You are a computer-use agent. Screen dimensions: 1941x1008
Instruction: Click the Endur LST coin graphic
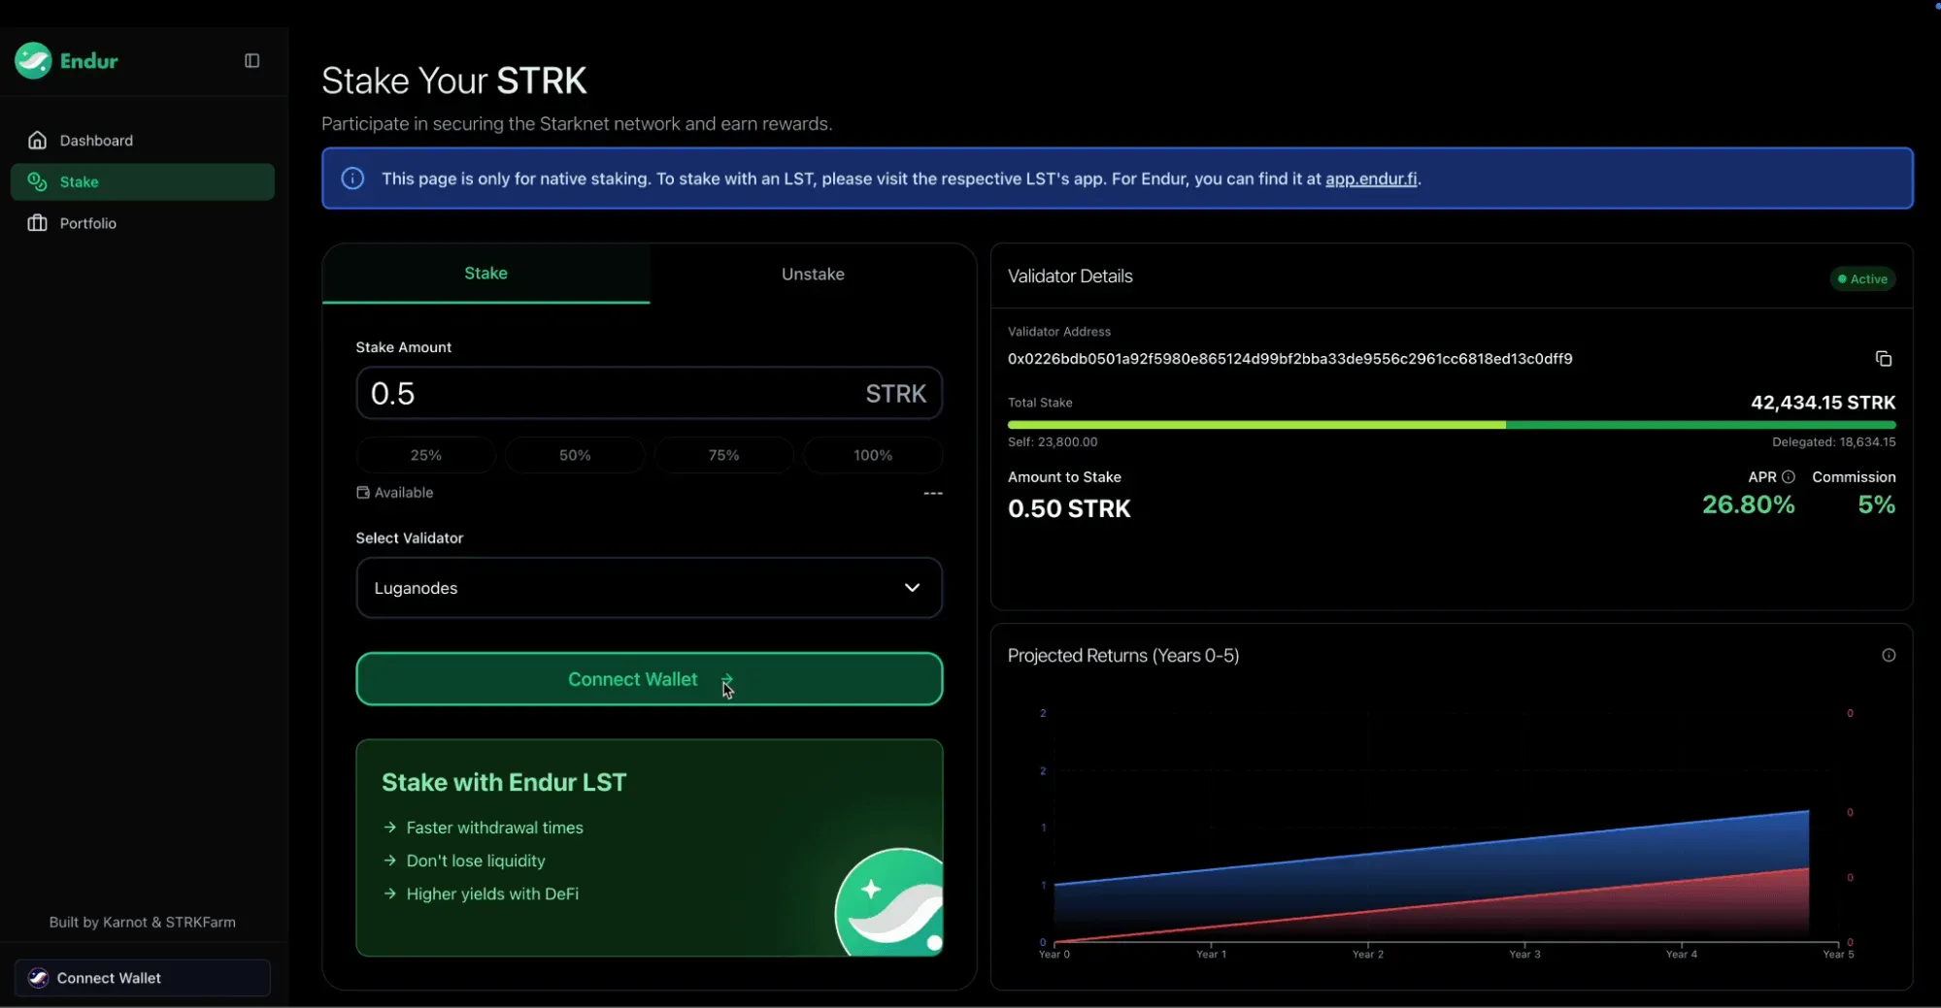[x=888, y=902]
